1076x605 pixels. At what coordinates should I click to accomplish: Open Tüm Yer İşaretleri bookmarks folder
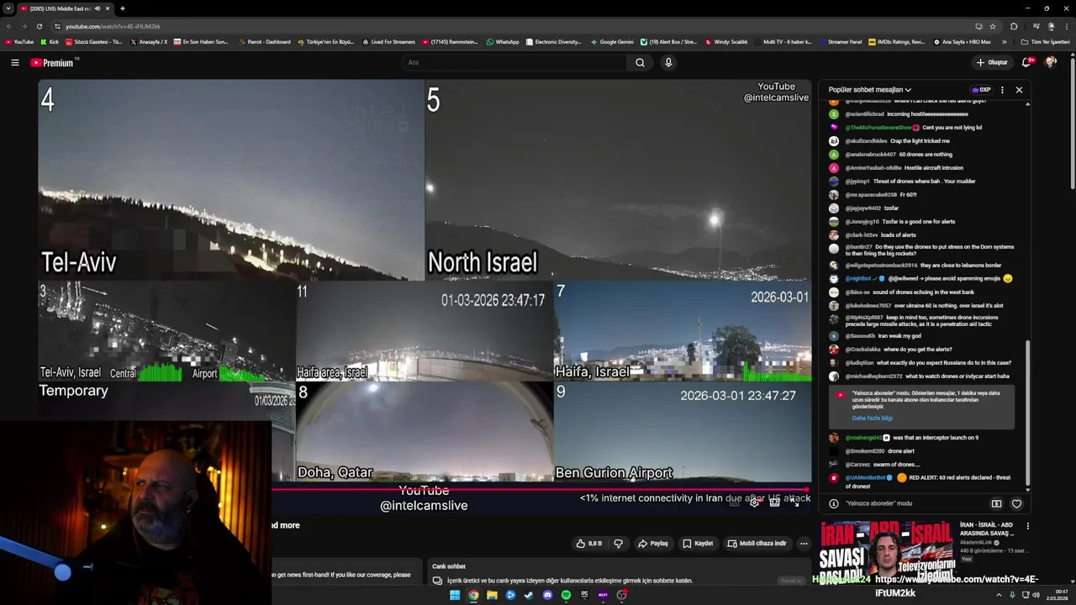click(1046, 41)
